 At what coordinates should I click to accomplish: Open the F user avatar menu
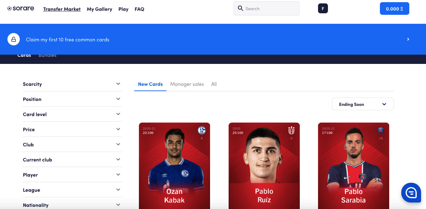pyautogui.click(x=323, y=9)
